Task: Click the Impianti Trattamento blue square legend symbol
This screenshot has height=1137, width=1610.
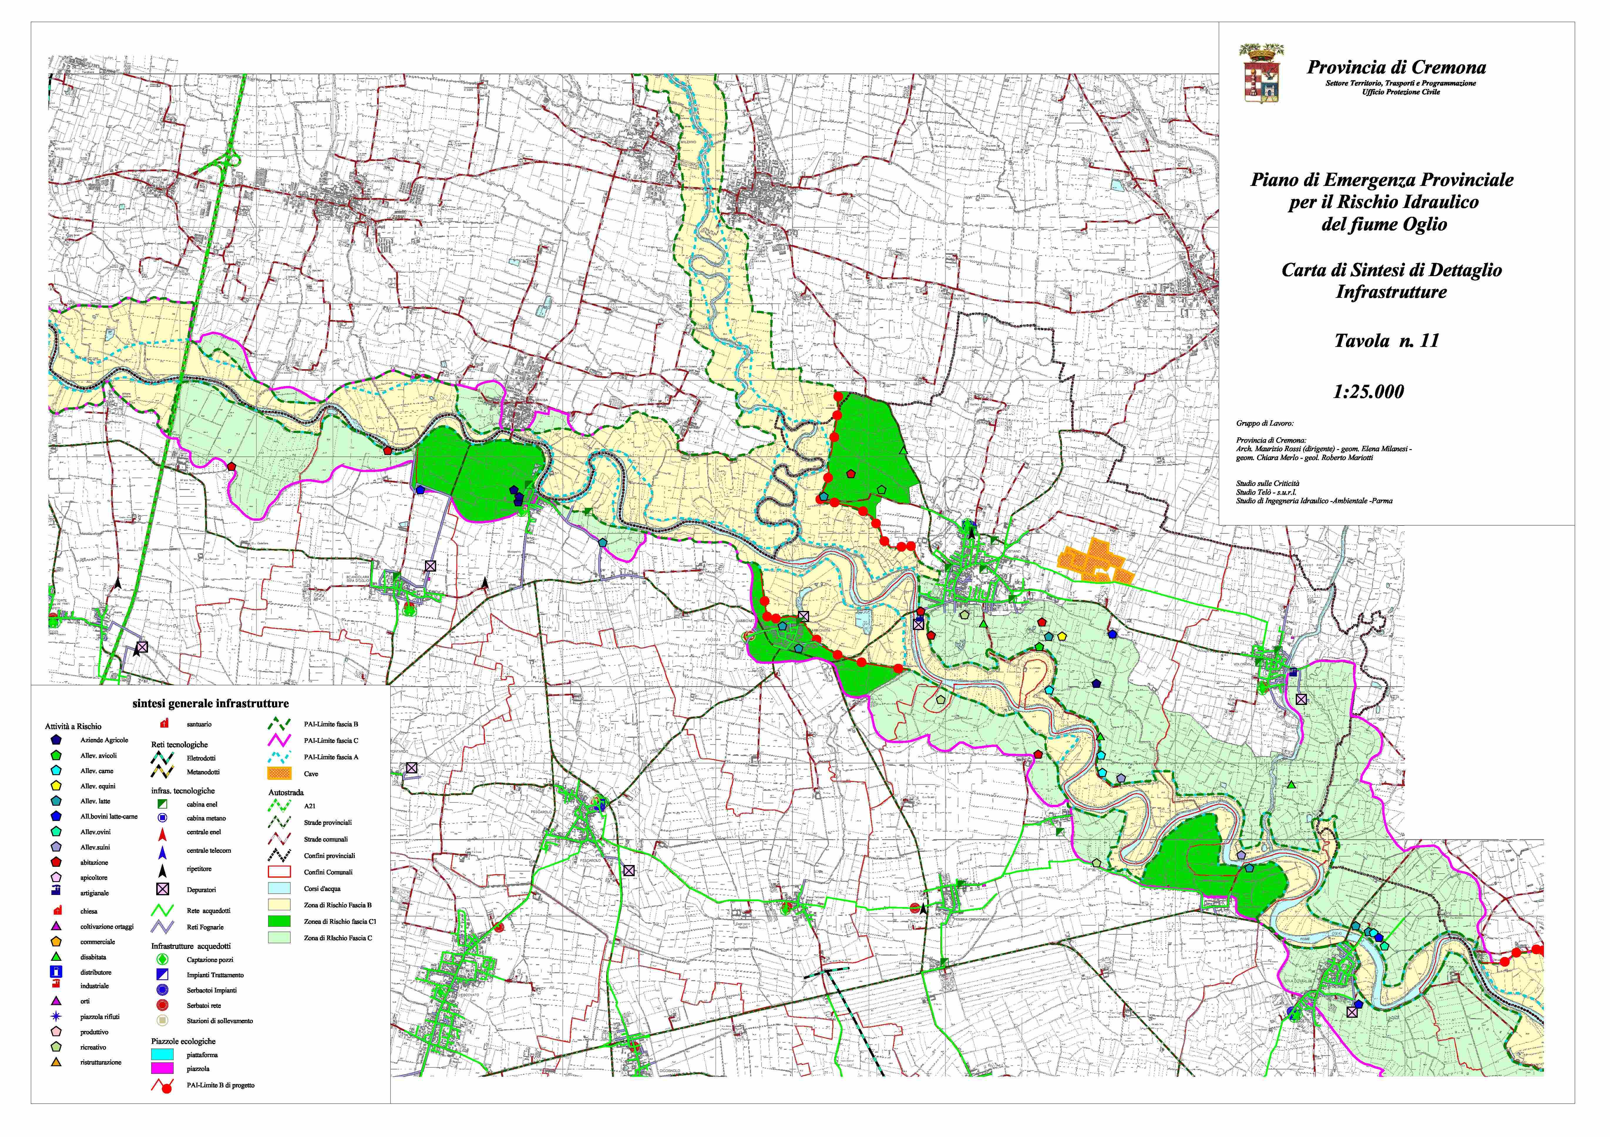Action: pyautogui.click(x=162, y=974)
